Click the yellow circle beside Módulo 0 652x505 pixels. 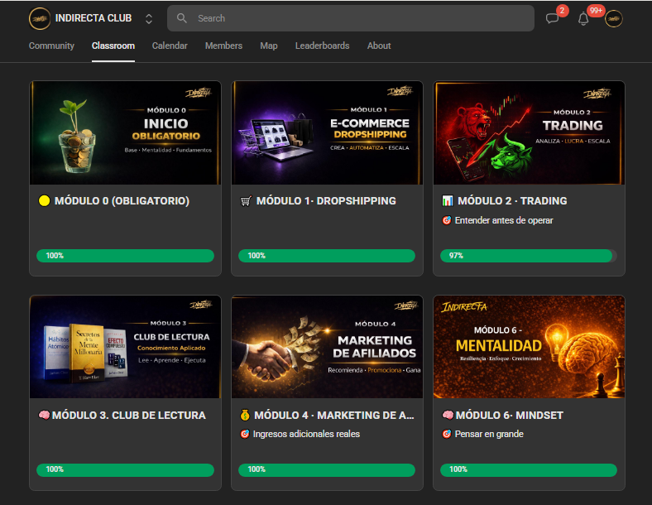pyautogui.click(x=44, y=200)
